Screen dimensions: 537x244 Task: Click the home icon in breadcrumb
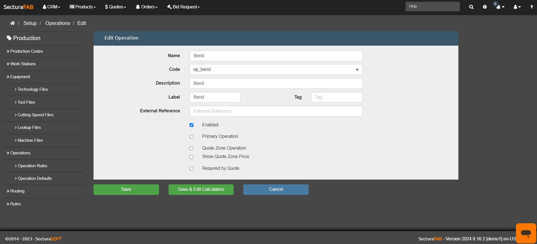pos(12,23)
